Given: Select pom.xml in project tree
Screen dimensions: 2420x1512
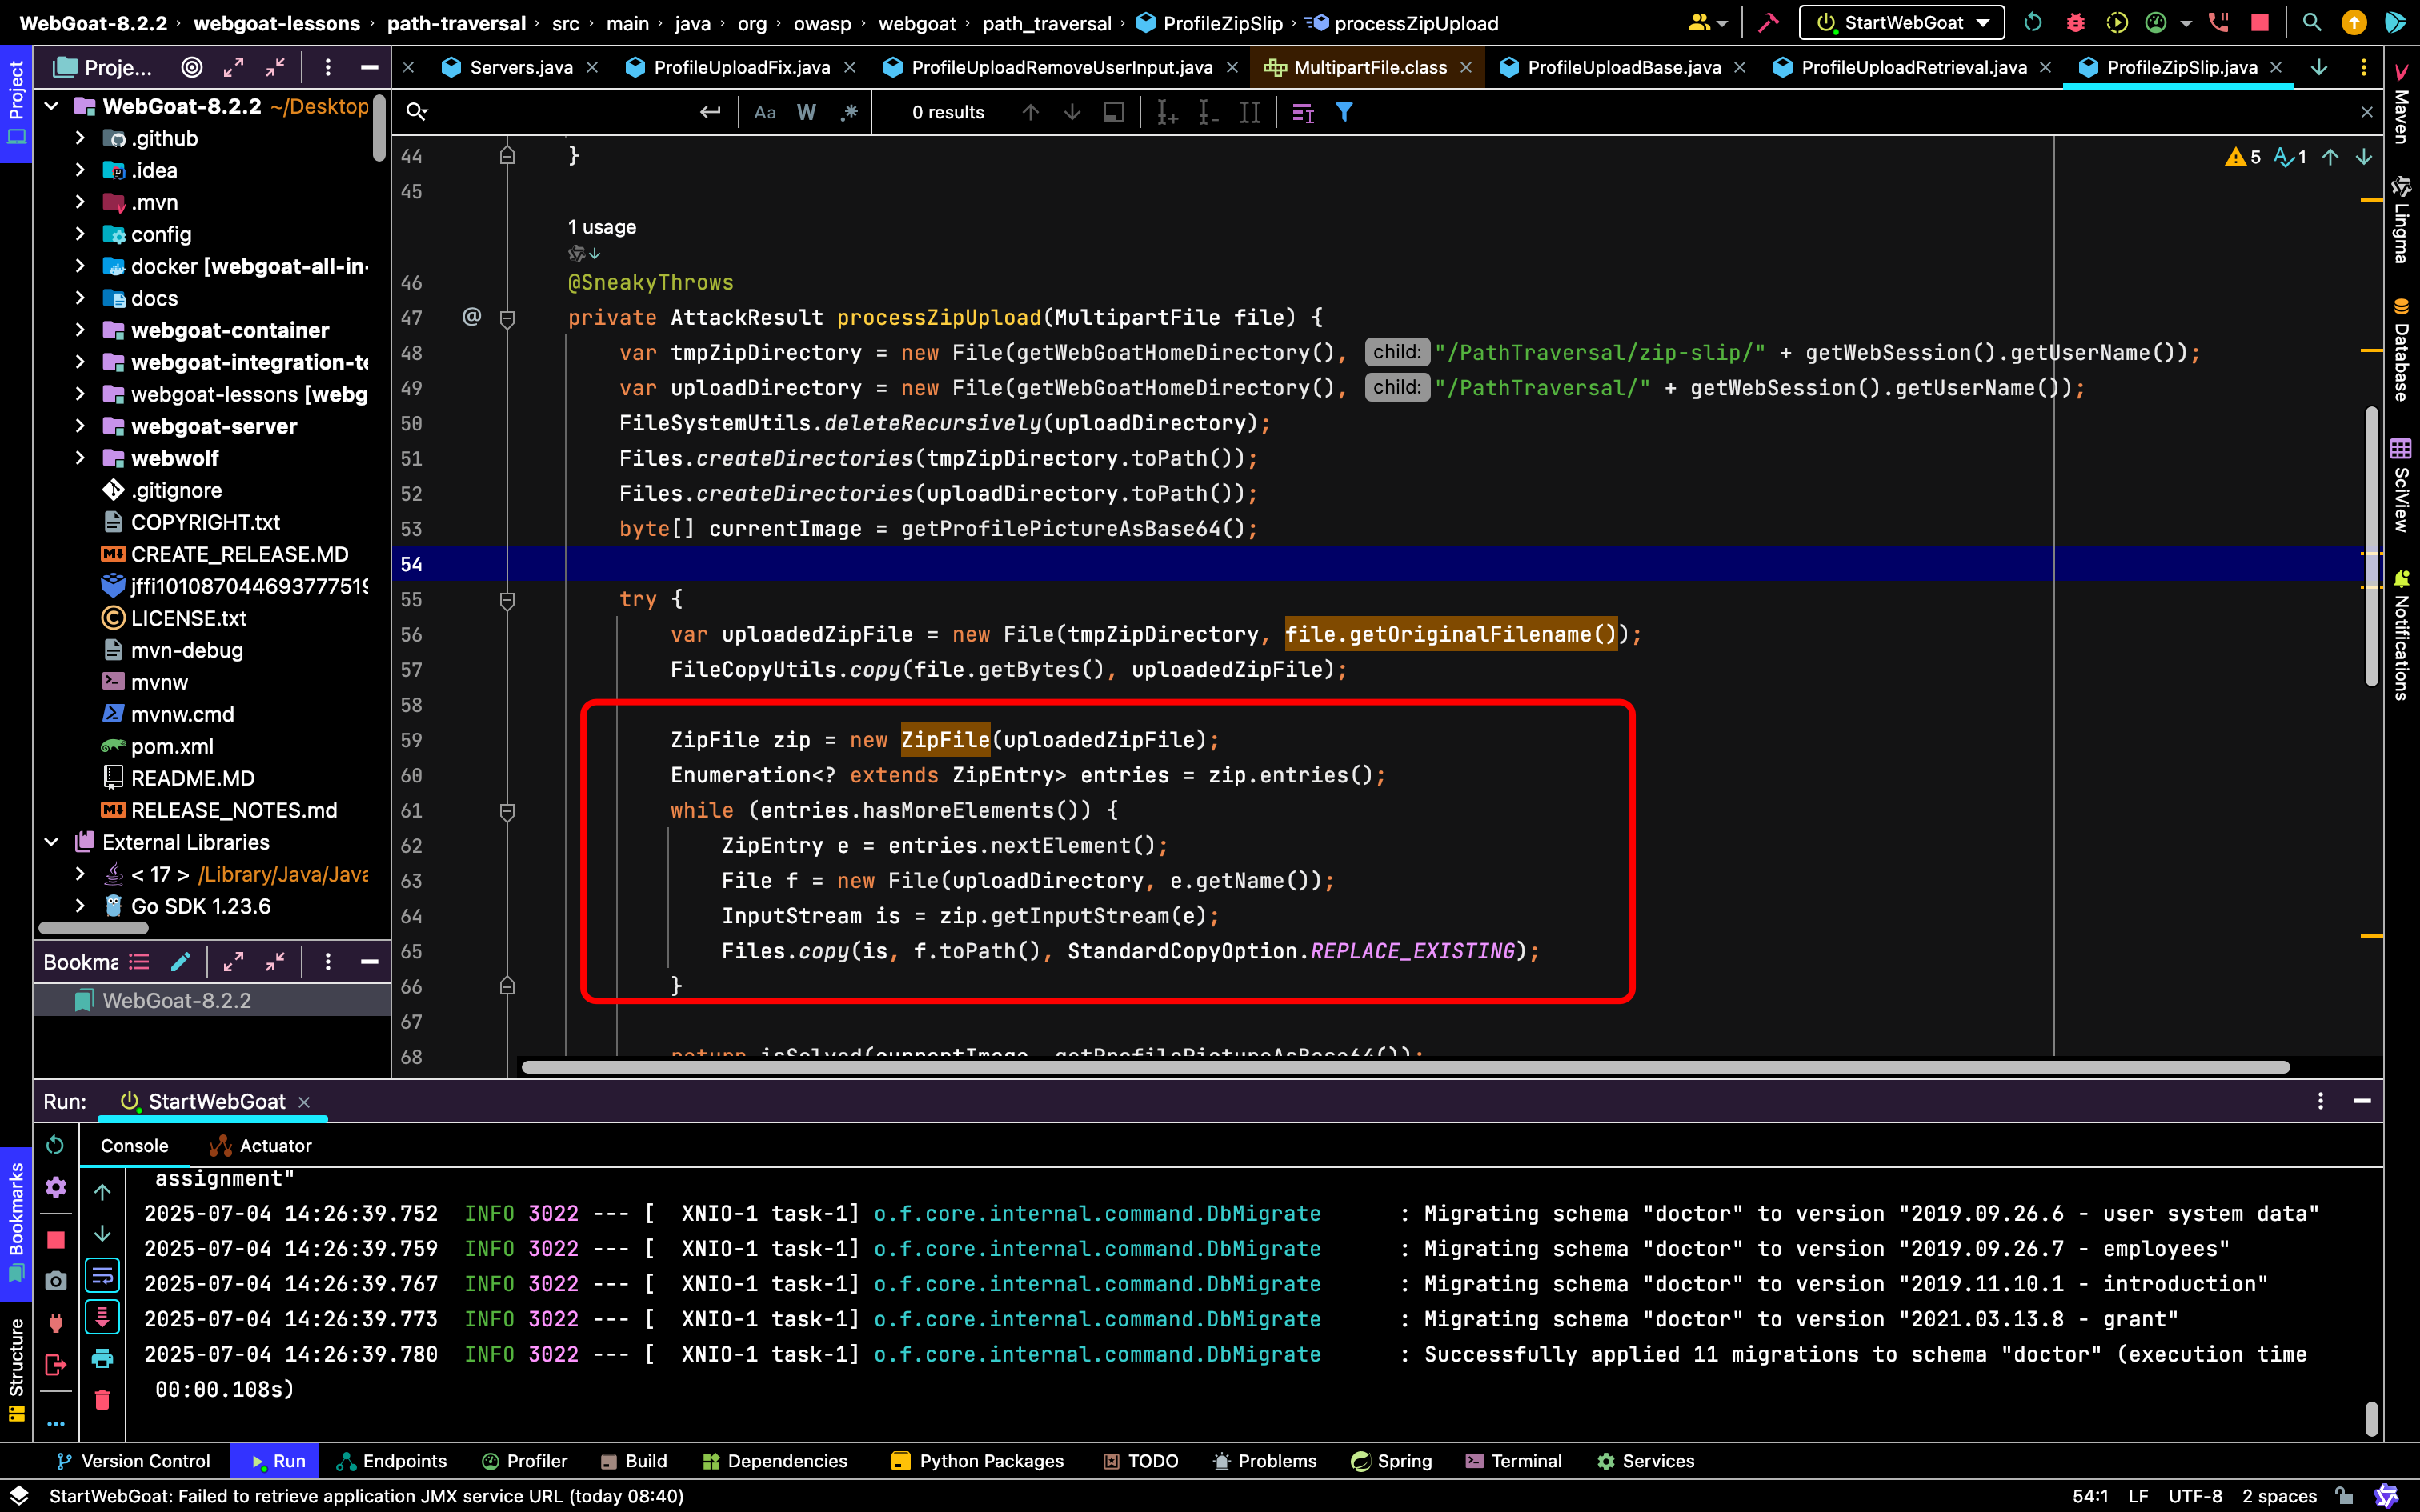Looking at the screenshot, I should point(172,746).
